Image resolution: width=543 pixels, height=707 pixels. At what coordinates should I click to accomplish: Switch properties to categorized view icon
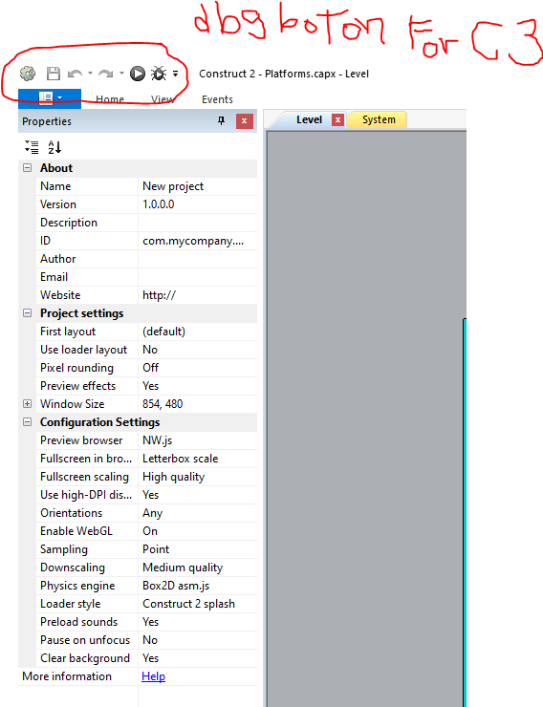click(32, 147)
